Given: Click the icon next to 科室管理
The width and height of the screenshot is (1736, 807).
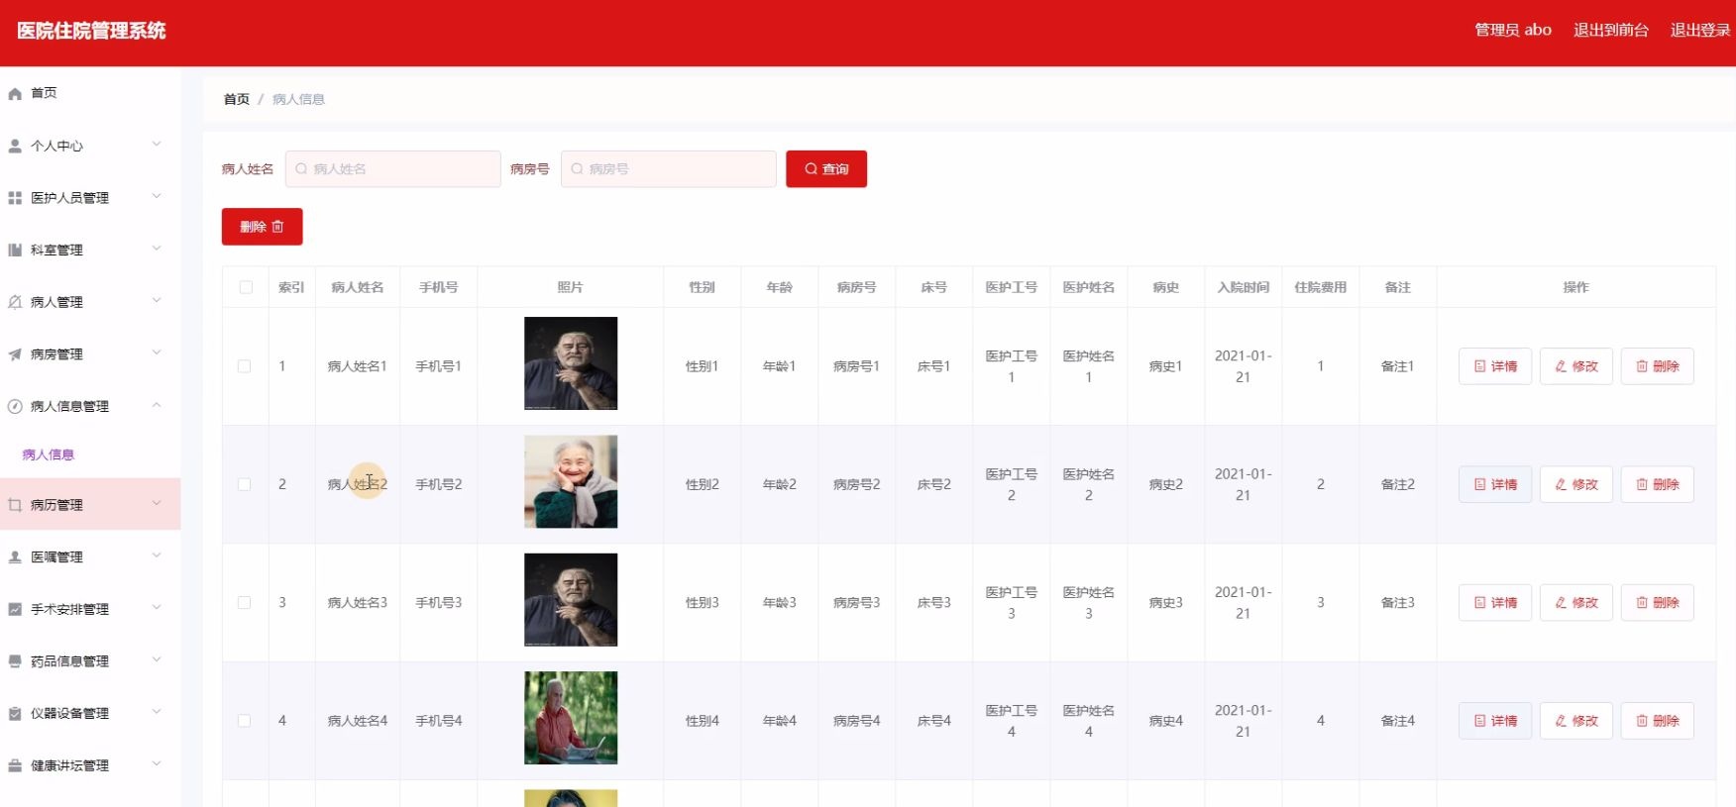Looking at the screenshot, I should (x=15, y=251).
